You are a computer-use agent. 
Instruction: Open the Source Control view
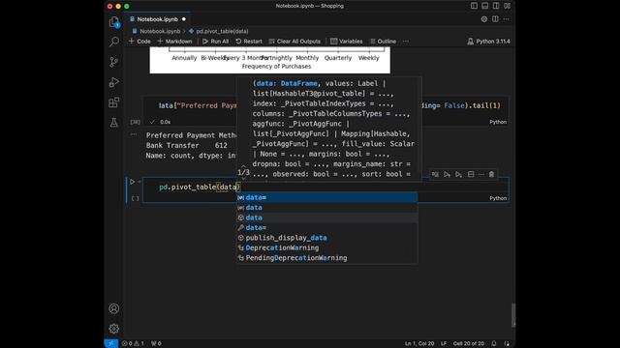coord(114,62)
